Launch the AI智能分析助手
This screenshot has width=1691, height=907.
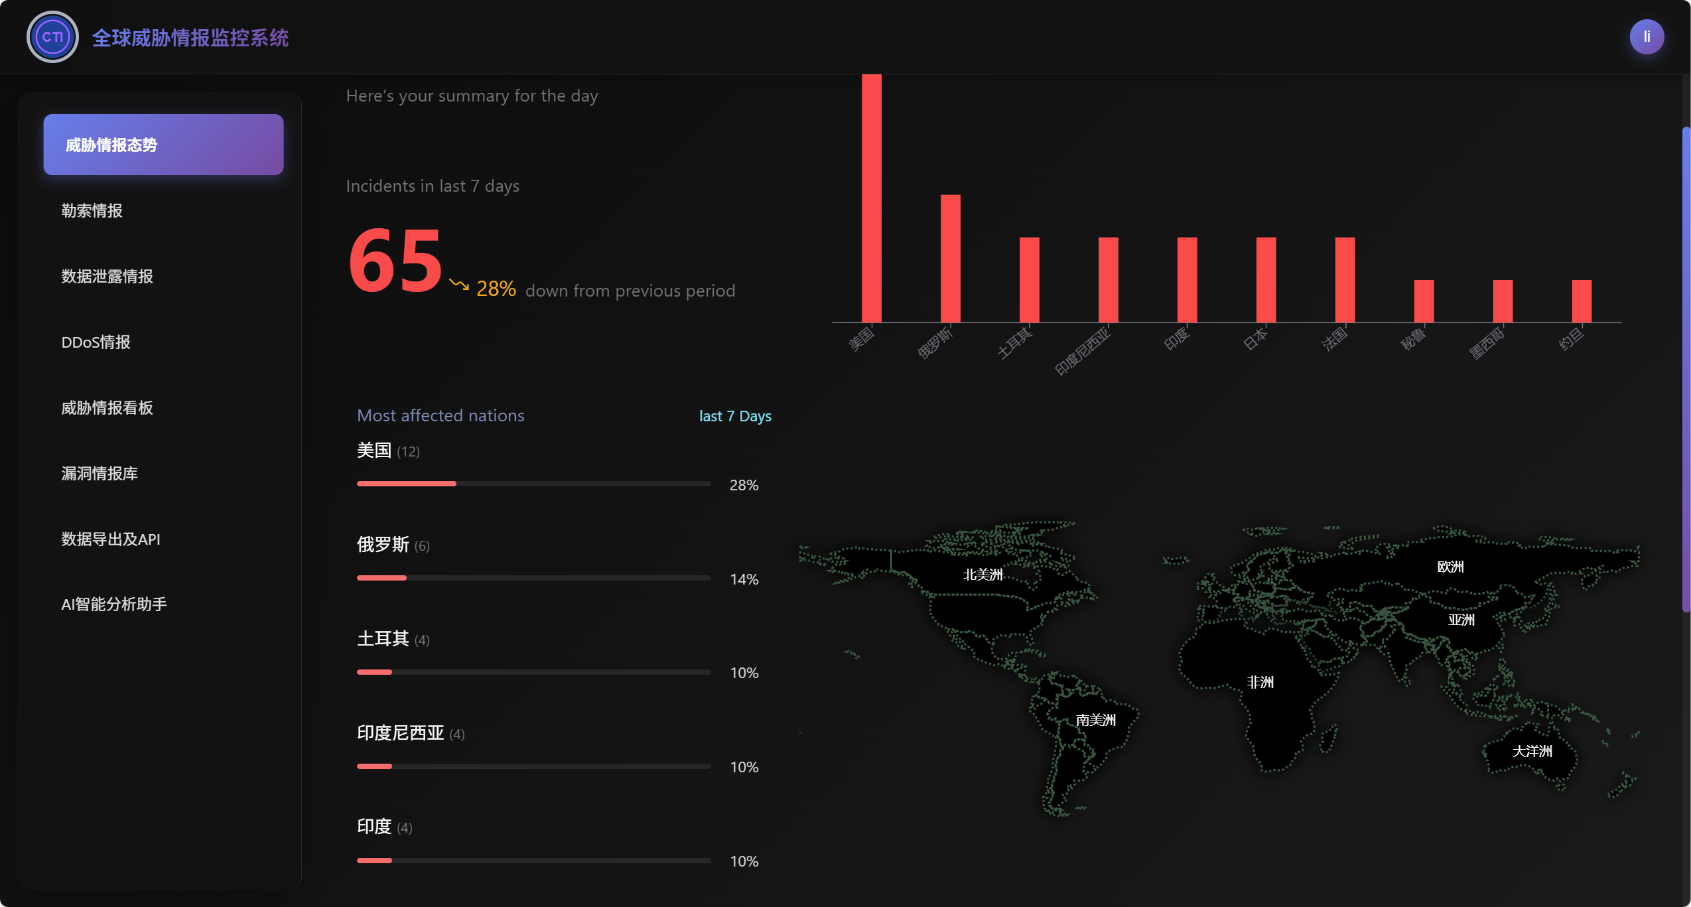click(x=114, y=604)
